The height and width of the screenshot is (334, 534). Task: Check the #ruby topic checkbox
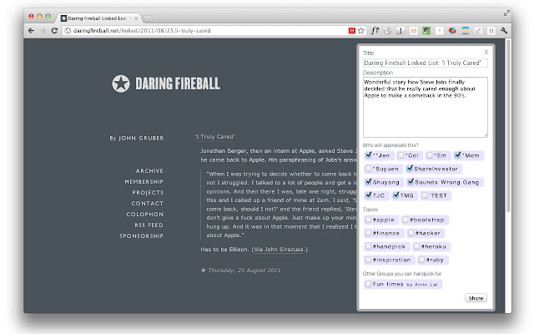(x=421, y=260)
